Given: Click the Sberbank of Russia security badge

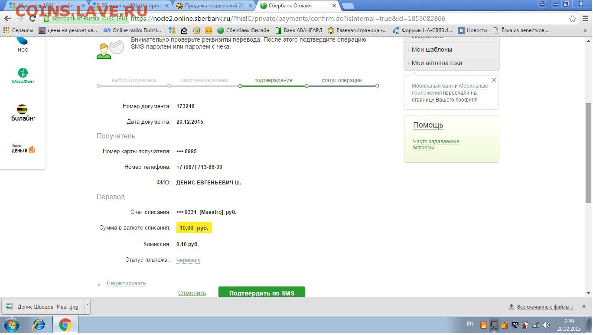Looking at the screenshot, I should [x=85, y=19].
